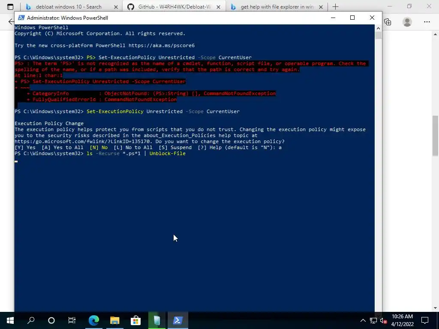This screenshot has height=329, width=439.
Task: Minimize the PowerShell window
Action: coord(333,18)
